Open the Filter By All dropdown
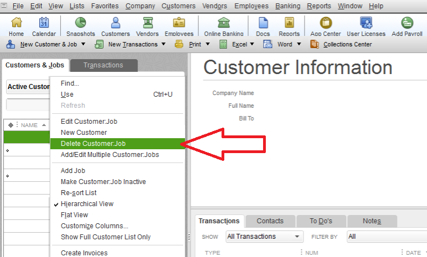Screen dimensions: 427x257 pos(387,237)
